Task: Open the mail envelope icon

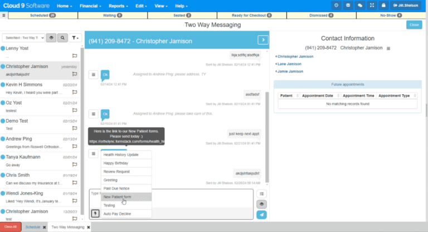Action: (348, 6)
